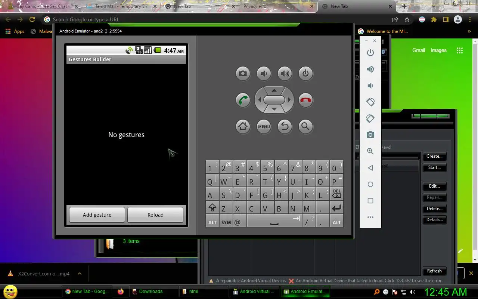The width and height of the screenshot is (478, 299).
Task: Click volume down icon in white side toolbar
Action: pyautogui.click(x=370, y=86)
